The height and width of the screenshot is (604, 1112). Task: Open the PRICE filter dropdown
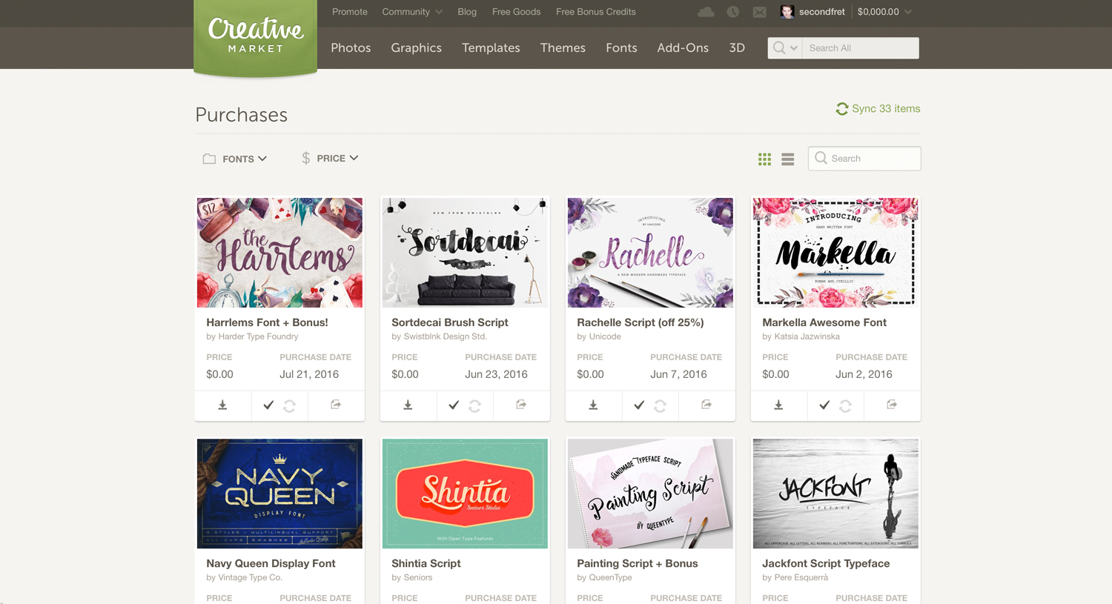click(330, 159)
